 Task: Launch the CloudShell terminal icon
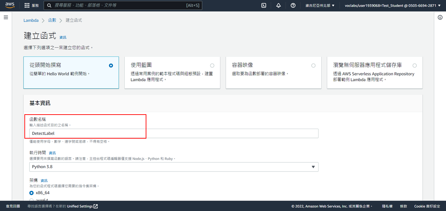264,5
